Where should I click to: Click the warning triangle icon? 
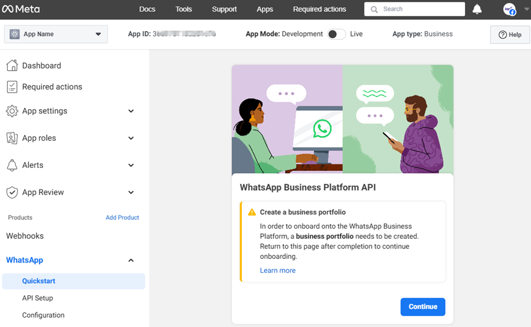coord(252,212)
